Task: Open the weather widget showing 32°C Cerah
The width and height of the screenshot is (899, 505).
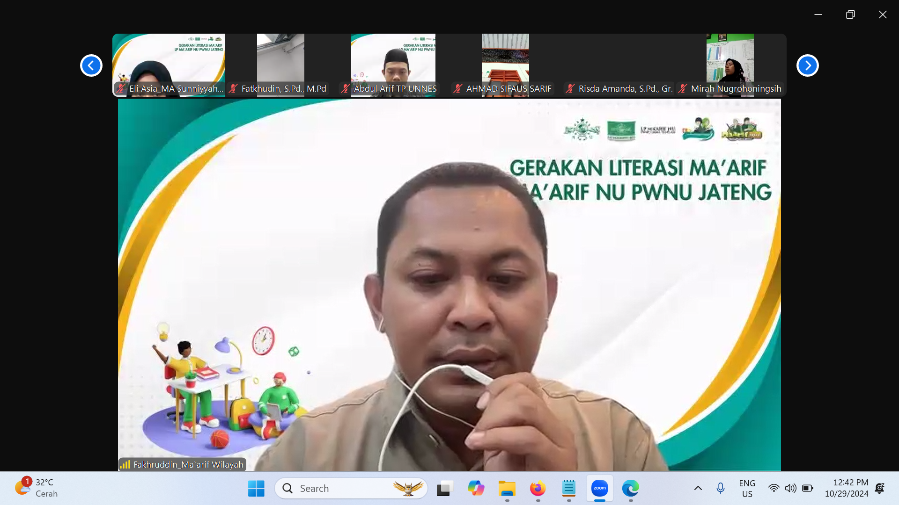Action: click(x=37, y=488)
